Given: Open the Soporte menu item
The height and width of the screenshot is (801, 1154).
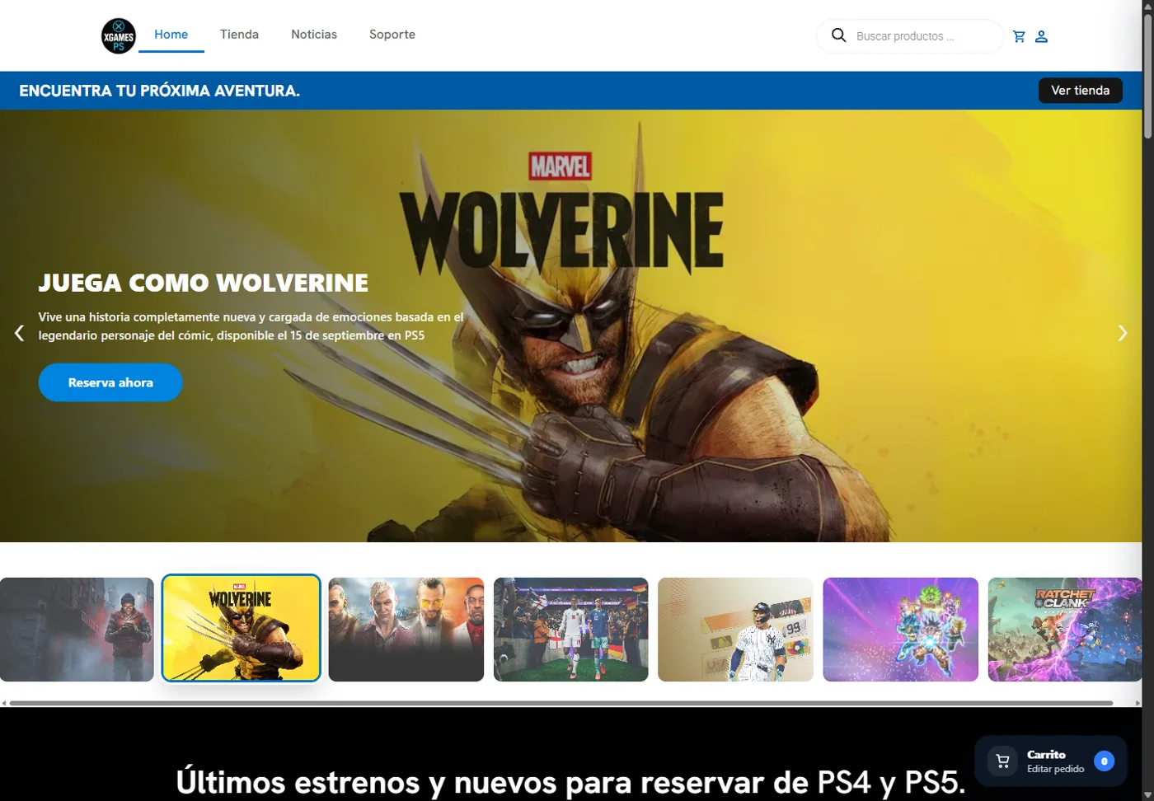Looking at the screenshot, I should point(392,35).
